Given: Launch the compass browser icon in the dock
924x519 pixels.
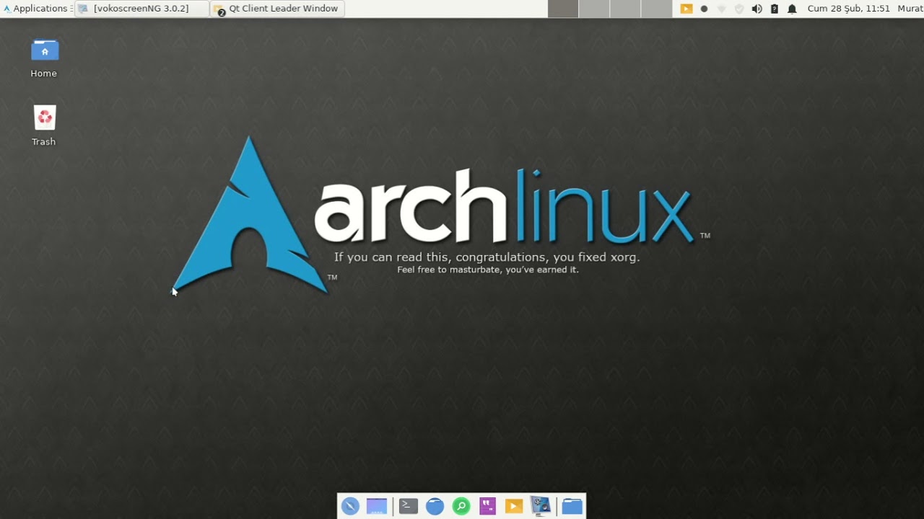Looking at the screenshot, I should pyautogui.click(x=350, y=506).
